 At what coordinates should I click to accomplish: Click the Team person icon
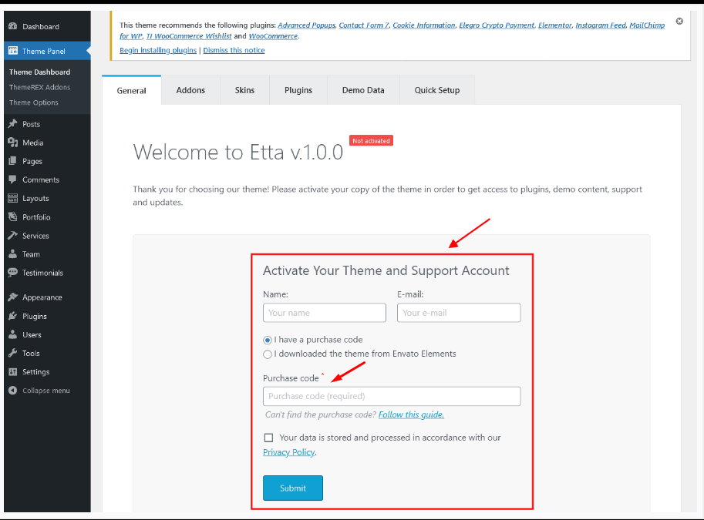coord(12,254)
